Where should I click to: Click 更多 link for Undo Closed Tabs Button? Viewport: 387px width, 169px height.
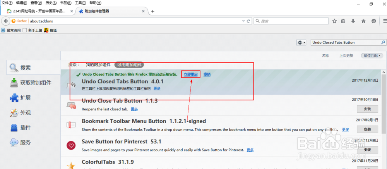157,88
